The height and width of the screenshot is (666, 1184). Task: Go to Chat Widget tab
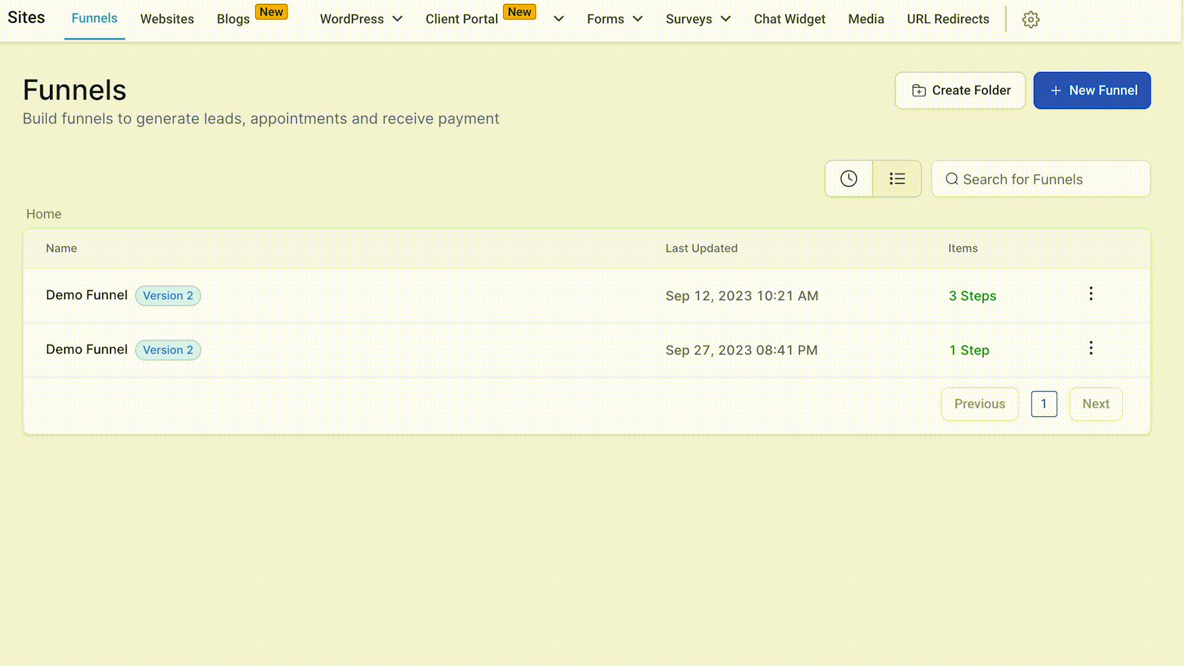[789, 19]
